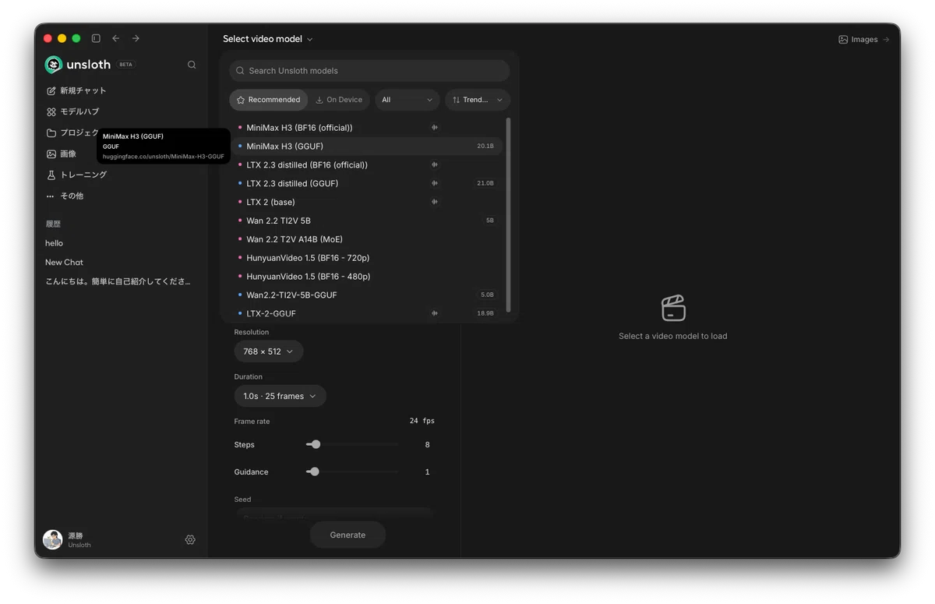Go back with the left arrow icon

(116, 38)
